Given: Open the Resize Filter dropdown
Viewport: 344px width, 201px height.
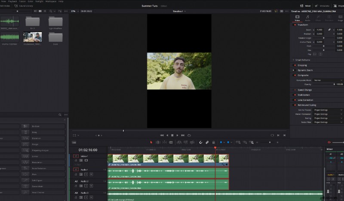Looking at the screenshot, I should pyautogui.click(x=328, y=122).
